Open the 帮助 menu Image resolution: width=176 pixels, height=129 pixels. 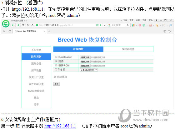point(151,20)
